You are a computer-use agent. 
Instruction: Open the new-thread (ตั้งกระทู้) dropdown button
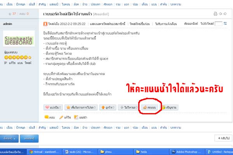(9, 138)
